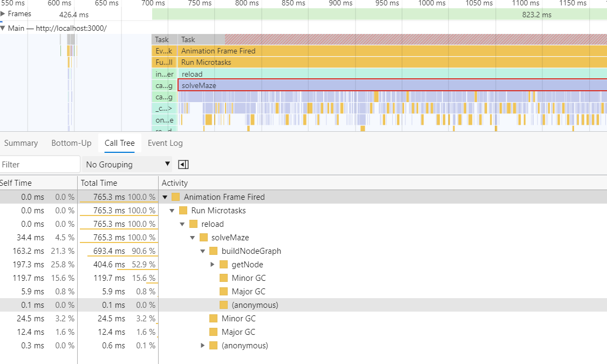Screen dimensions: 607x364
Task: Click the yellow icon beside reload row
Action: point(194,224)
